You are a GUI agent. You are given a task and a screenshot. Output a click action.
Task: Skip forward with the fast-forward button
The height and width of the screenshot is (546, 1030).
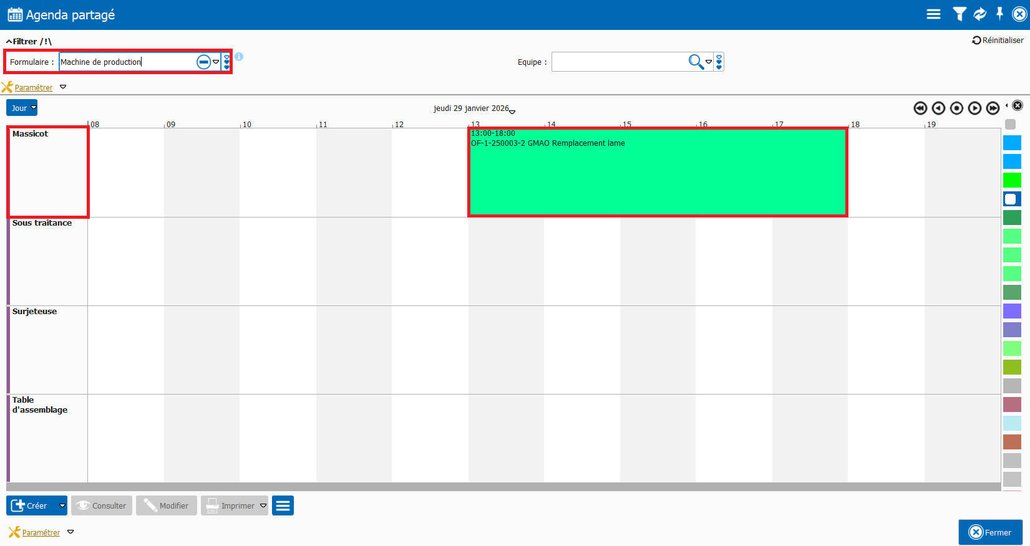[993, 108]
